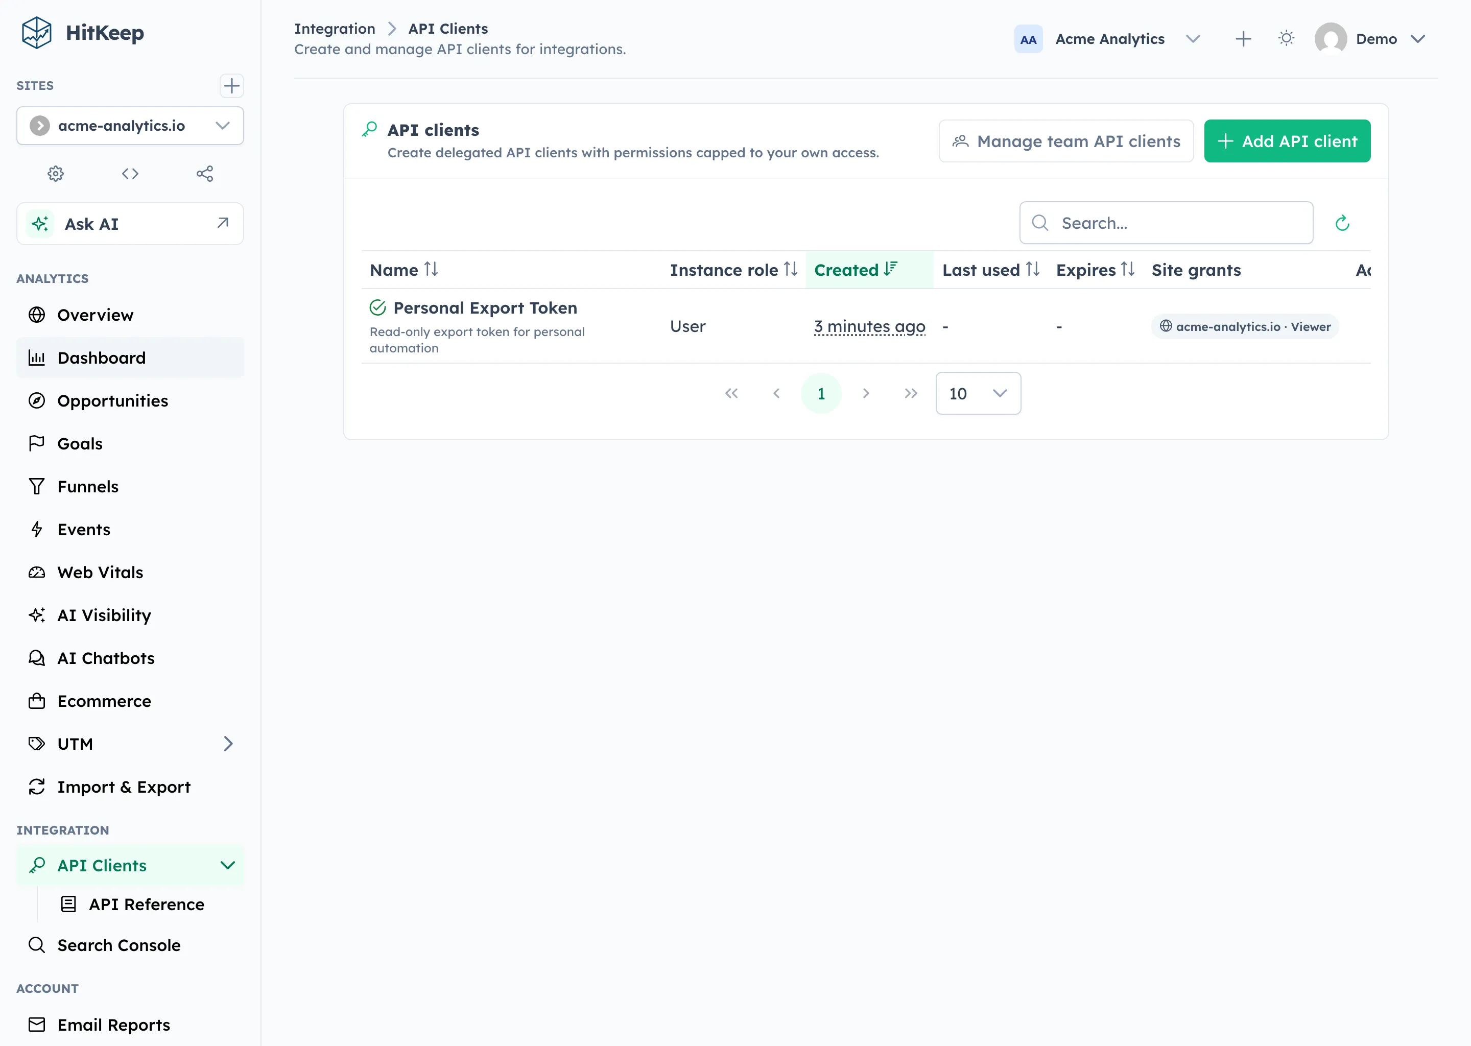Collapse the API Clients sidebar group
Image resolution: width=1471 pixels, height=1046 pixels.
tap(227, 865)
